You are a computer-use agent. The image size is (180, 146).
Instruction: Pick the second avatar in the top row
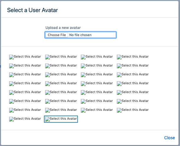[61, 57]
